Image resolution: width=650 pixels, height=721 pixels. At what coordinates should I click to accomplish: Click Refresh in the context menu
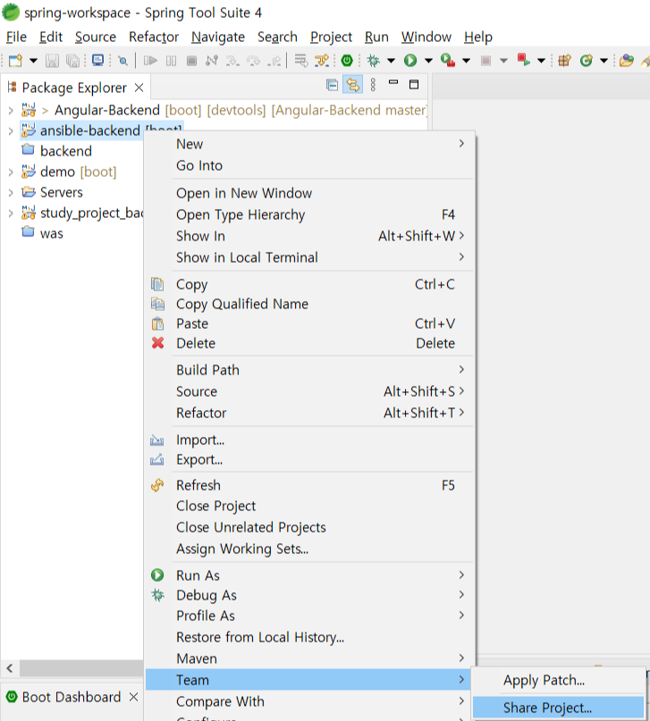(308, 485)
